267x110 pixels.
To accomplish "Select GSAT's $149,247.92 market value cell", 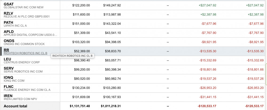I will 112,5.
